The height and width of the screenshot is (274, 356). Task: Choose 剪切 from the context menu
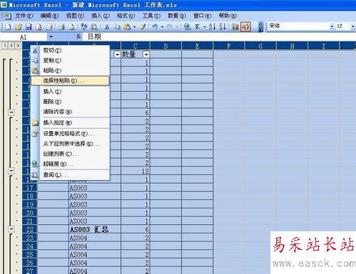pyautogui.click(x=70, y=51)
